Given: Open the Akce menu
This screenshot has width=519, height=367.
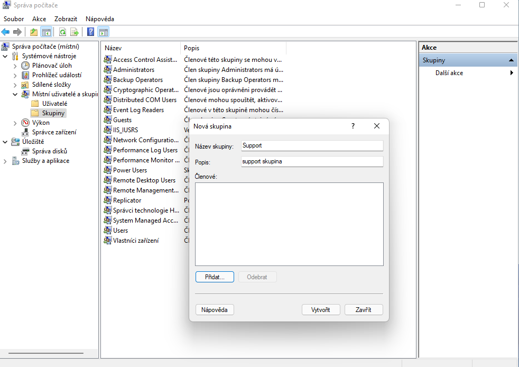Looking at the screenshot, I should pos(39,19).
